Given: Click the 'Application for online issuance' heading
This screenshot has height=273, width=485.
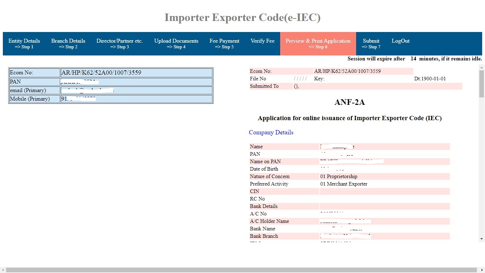Looking at the screenshot, I should tap(350, 118).
